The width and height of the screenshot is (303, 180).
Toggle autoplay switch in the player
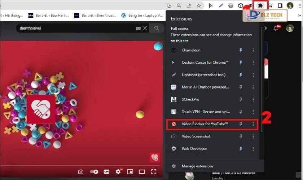click(94, 172)
